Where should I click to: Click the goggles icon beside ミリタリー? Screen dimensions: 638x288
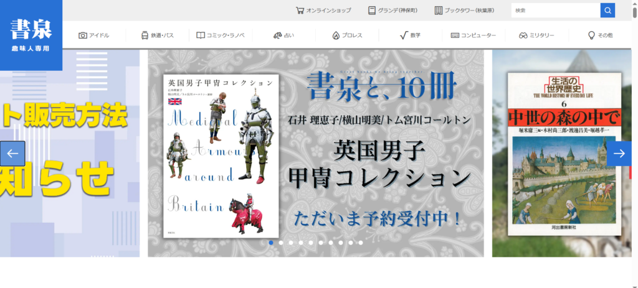tap(523, 35)
